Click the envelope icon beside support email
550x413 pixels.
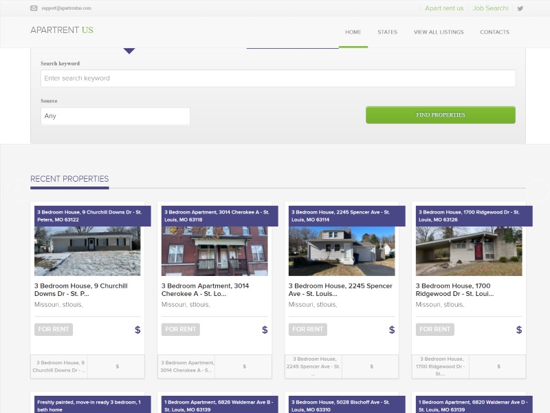33,8
